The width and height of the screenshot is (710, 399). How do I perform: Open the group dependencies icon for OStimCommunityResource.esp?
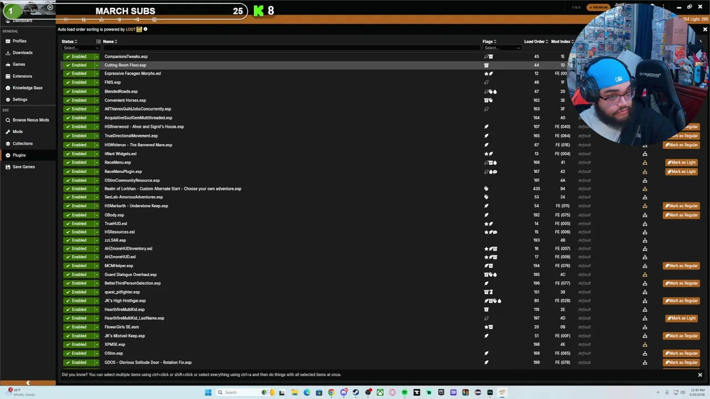click(645, 181)
